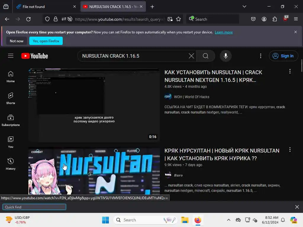
Task: Reload the current page
Action: [x=28, y=19]
